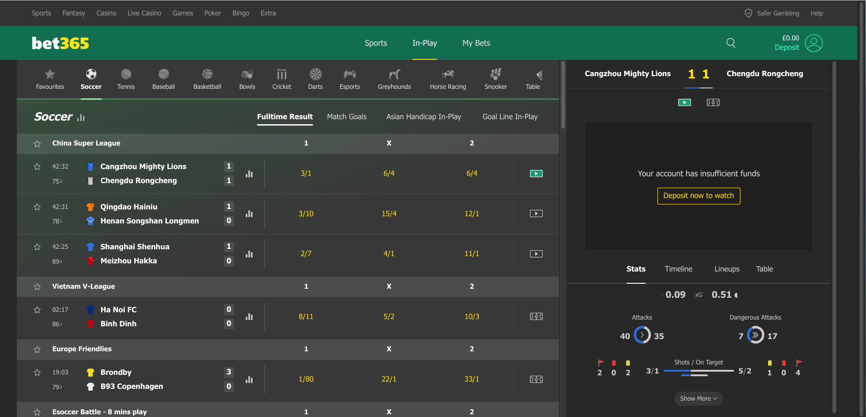This screenshot has height=417, width=866.
Task: Expand 79 more markets for Brondby match
Action: coord(57,387)
